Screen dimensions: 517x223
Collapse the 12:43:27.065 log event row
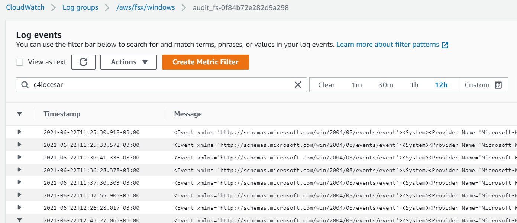(19, 220)
